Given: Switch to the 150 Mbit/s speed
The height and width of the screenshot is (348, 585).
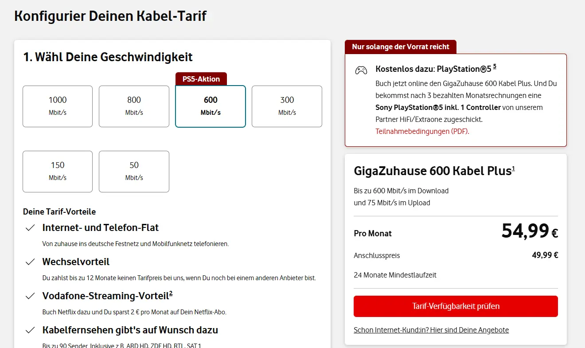Looking at the screenshot, I should [58, 172].
